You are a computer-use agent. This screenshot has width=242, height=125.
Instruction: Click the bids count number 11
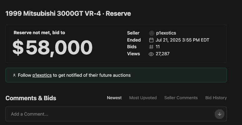[158, 47]
